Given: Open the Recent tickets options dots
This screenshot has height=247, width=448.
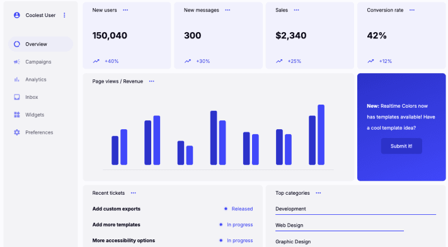Looking at the screenshot, I should click(133, 193).
